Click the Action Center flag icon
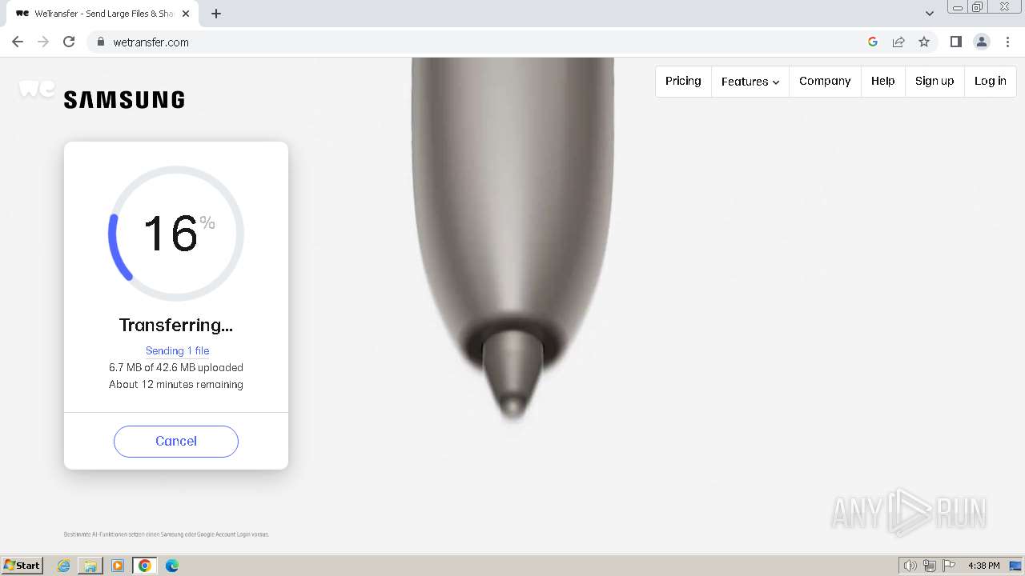This screenshot has width=1025, height=576. point(949,566)
